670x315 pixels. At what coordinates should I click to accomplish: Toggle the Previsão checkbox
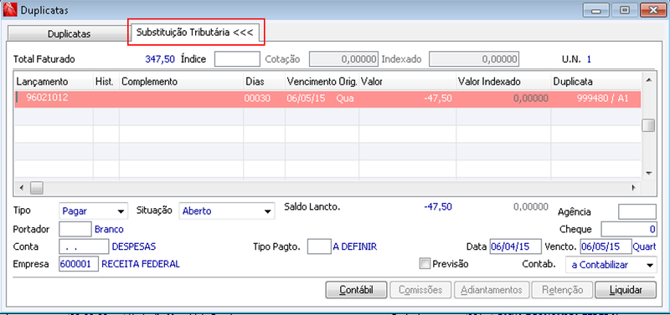pyautogui.click(x=425, y=264)
